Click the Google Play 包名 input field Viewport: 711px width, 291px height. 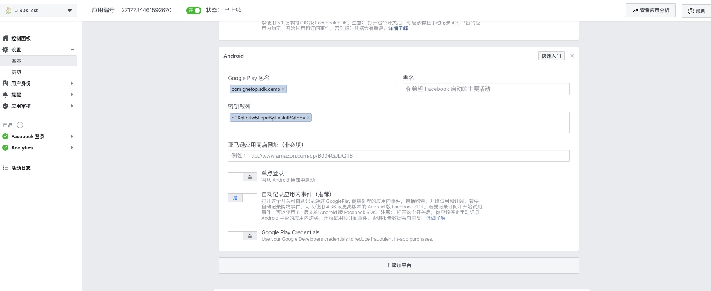pos(311,89)
